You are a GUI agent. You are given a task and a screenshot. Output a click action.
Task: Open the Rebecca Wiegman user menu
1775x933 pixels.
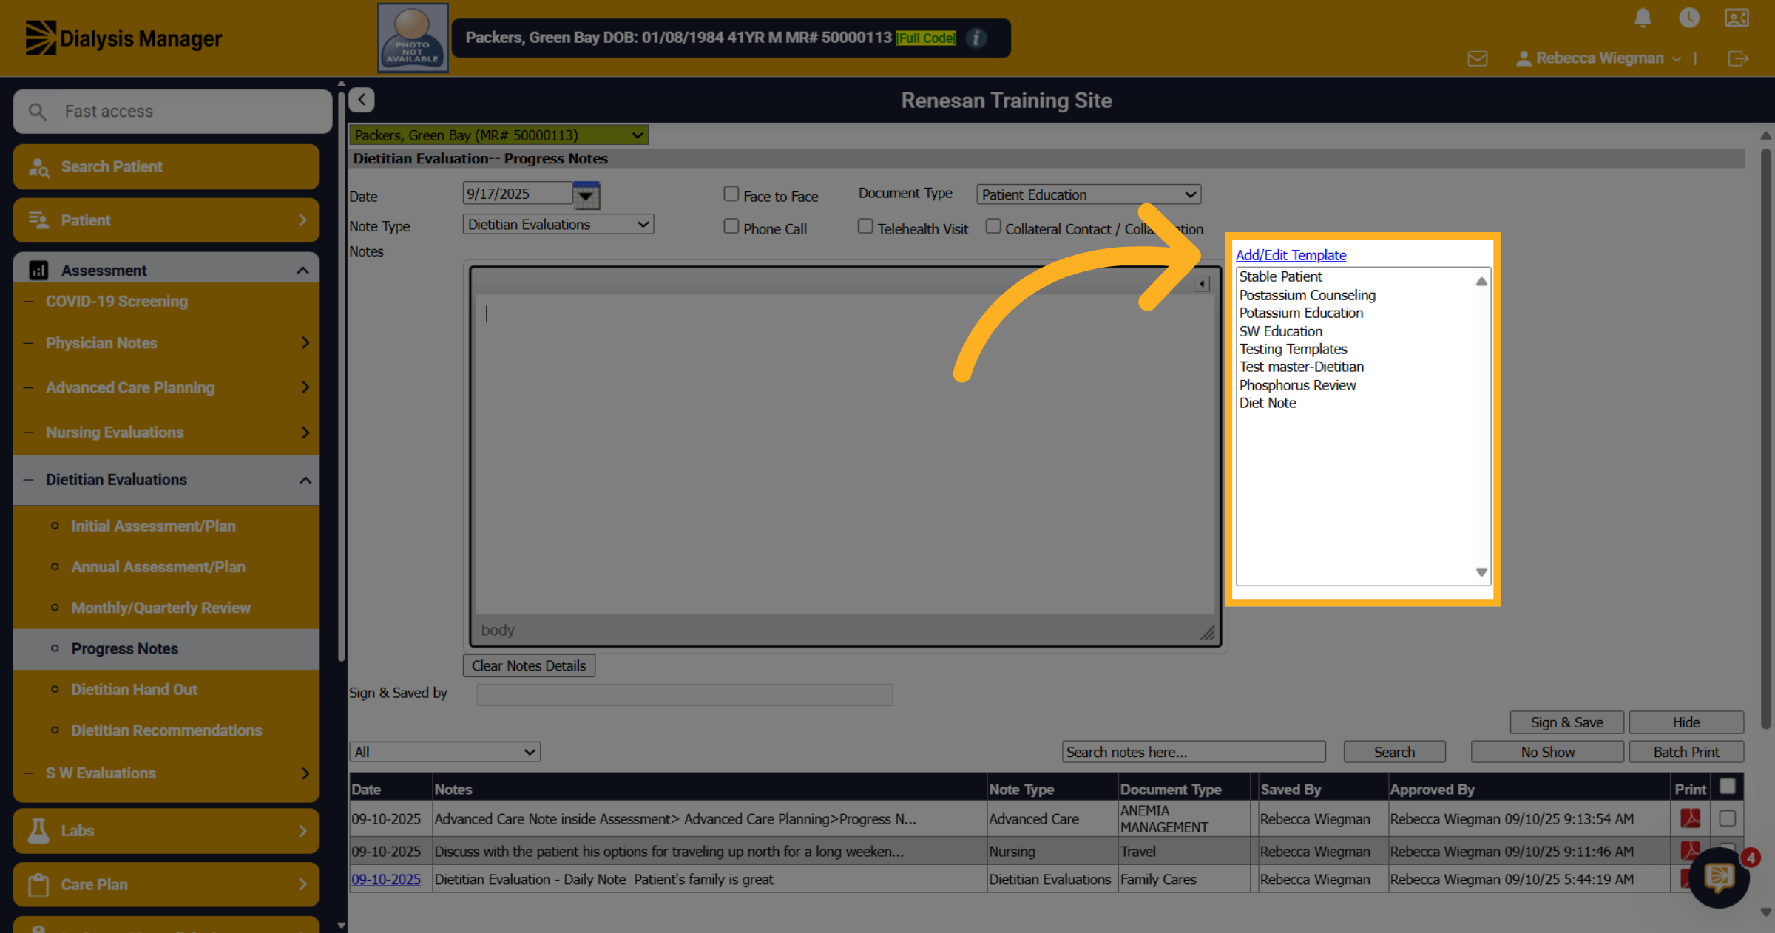click(x=1599, y=58)
